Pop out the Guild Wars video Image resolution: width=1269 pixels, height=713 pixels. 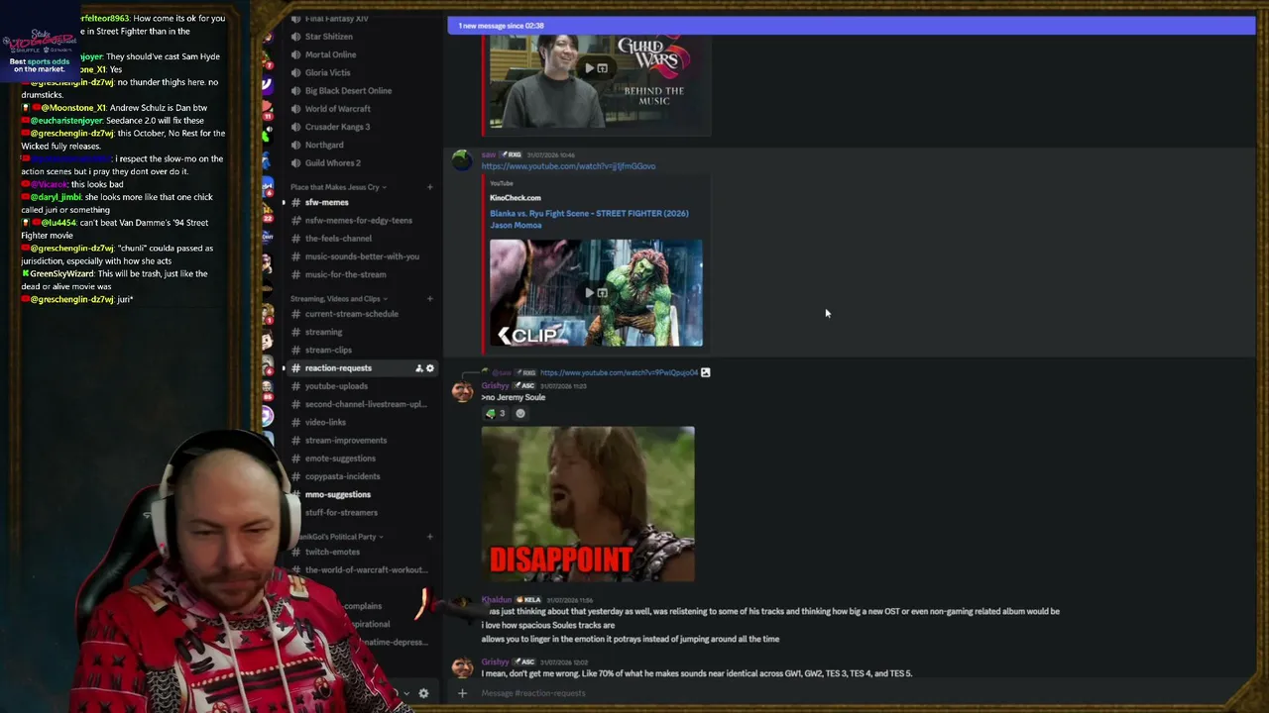coord(602,68)
